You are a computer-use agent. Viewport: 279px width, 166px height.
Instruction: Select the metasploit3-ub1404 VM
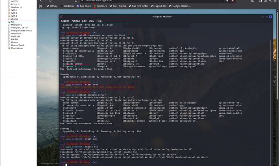20,28
